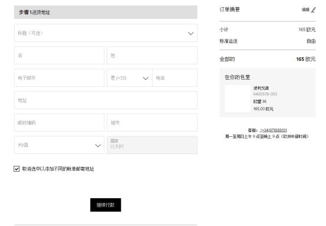The height and width of the screenshot is (226, 326).
Task: Click the disabled 国家 country field
Action: [152, 145]
